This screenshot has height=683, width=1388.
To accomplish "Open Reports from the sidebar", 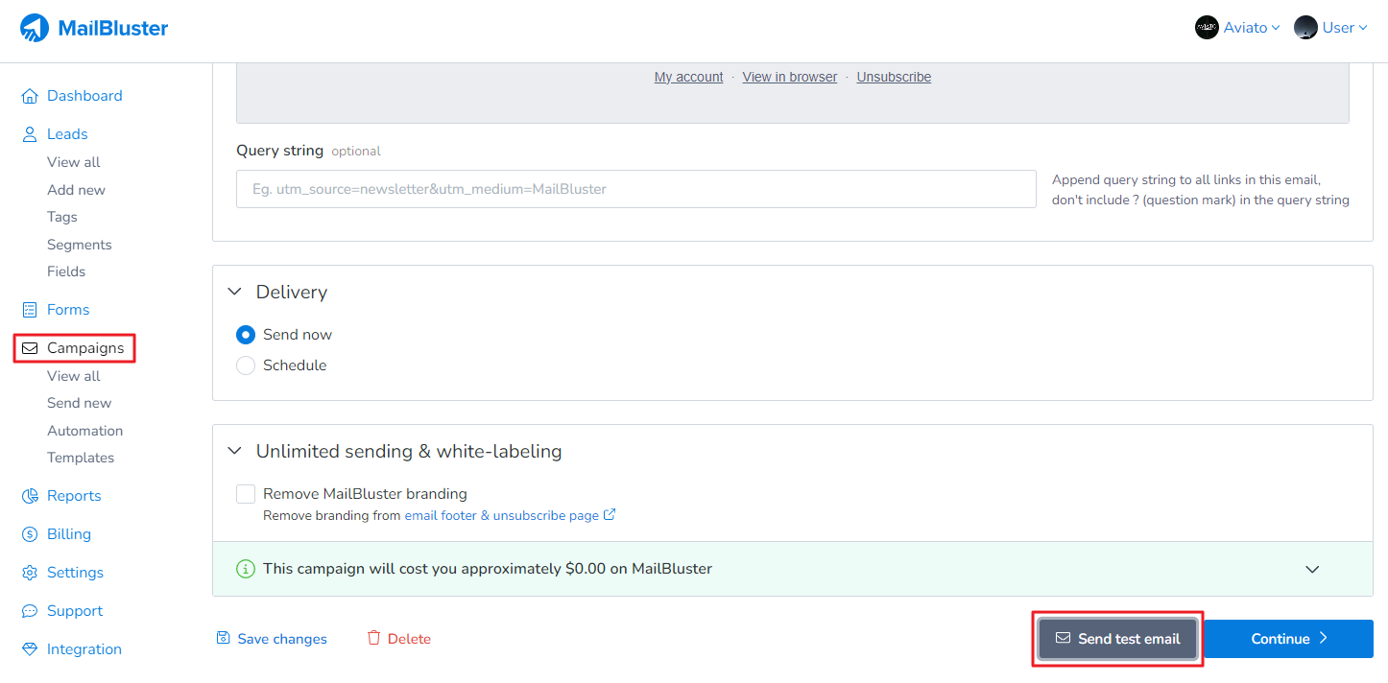I will [73, 495].
